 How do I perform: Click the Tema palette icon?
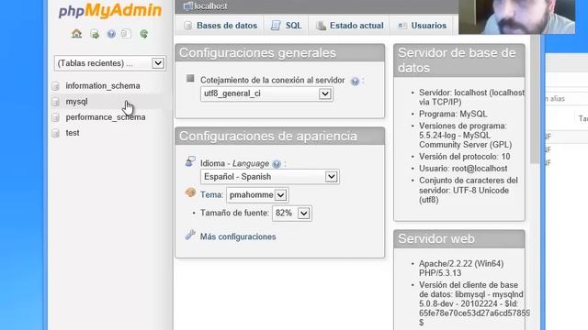190,192
